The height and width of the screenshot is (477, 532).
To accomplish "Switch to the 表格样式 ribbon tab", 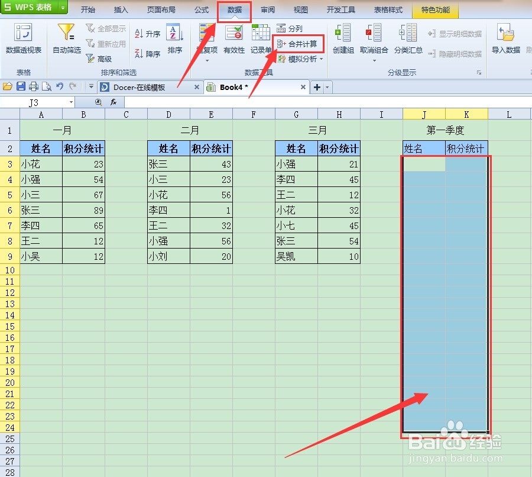I will pyautogui.click(x=388, y=10).
